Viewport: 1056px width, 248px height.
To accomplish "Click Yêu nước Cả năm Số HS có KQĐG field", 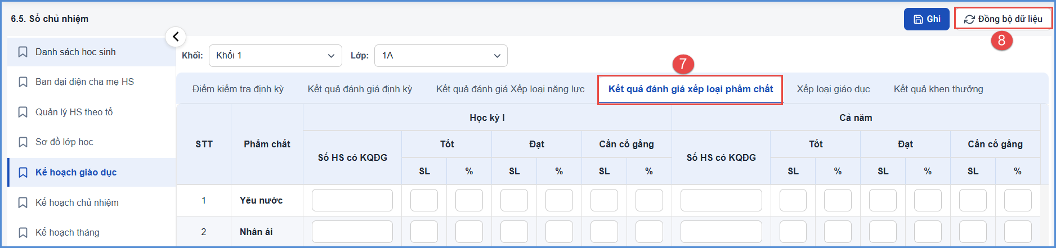I will point(721,200).
